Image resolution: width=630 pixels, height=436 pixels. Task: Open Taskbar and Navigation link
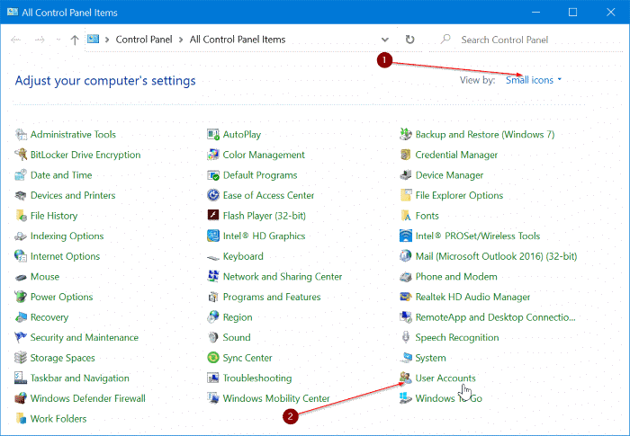[79, 378]
